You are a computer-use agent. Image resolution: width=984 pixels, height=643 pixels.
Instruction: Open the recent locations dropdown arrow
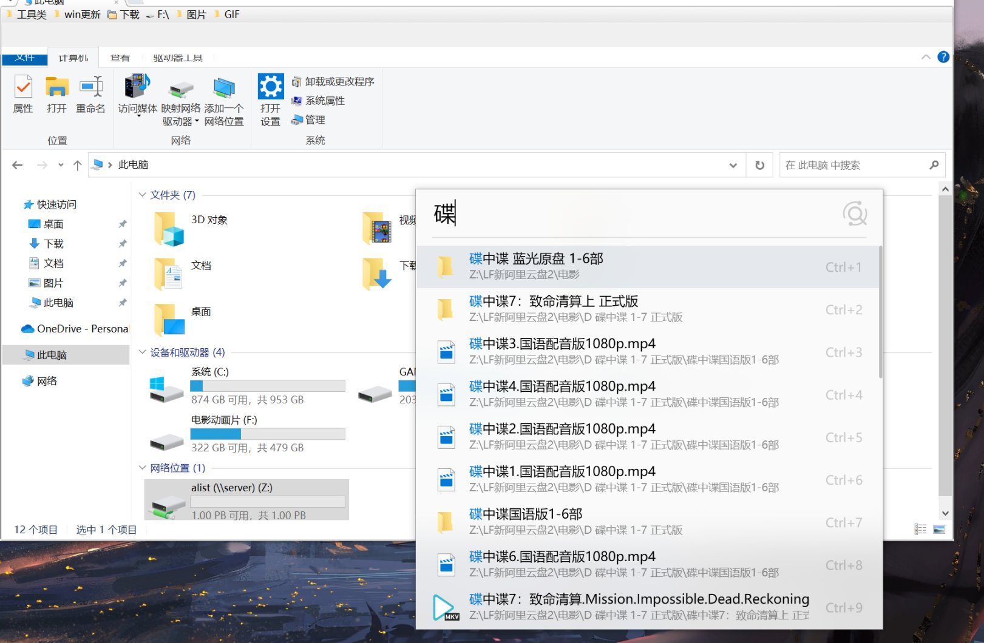coord(61,165)
